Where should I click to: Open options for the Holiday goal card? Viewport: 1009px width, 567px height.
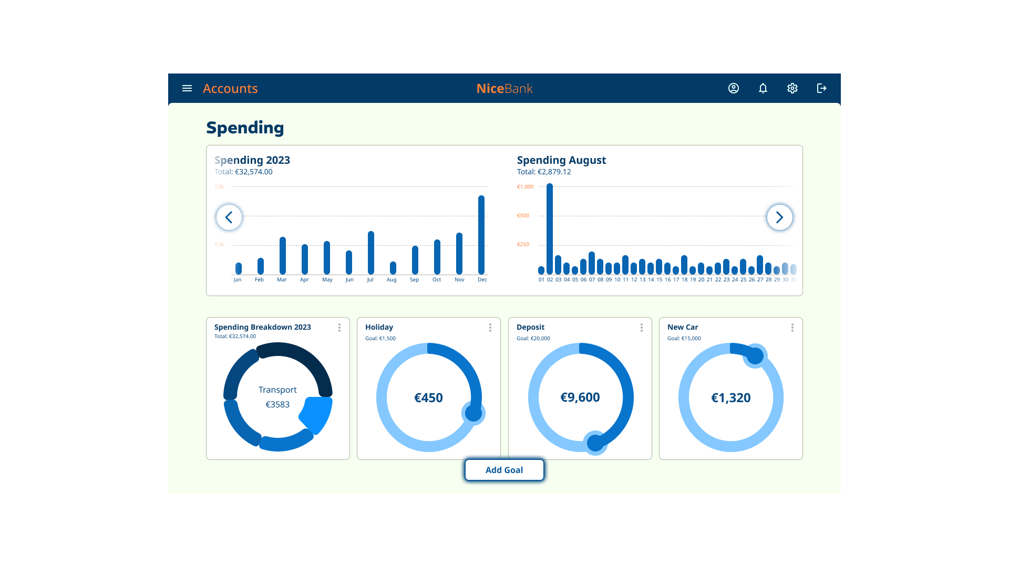[490, 327]
